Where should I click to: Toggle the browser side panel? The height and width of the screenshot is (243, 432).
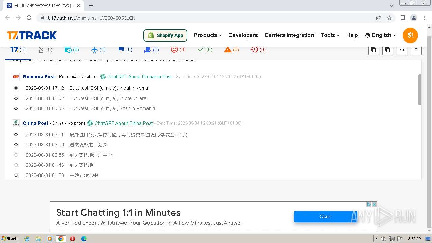click(x=403, y=18)
